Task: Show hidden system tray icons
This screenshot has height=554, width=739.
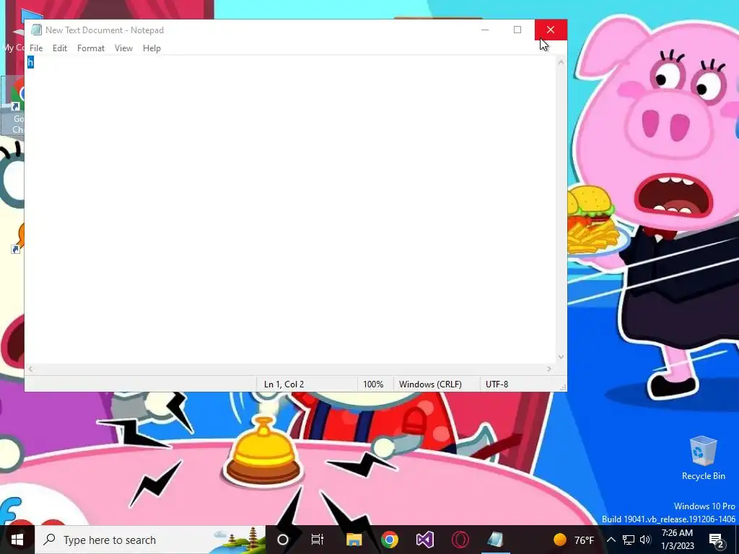Action: pos(611,540)
